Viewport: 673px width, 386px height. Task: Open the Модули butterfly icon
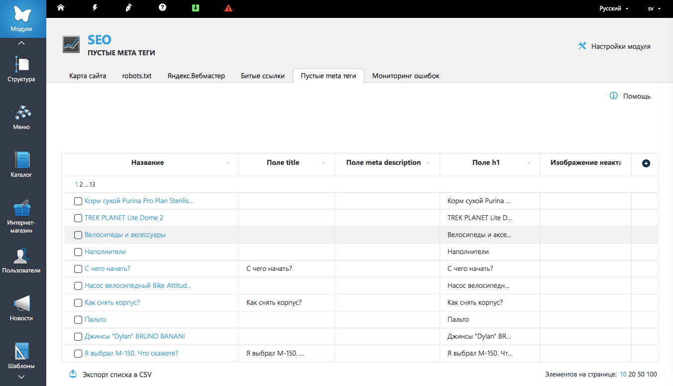[23, 14]
